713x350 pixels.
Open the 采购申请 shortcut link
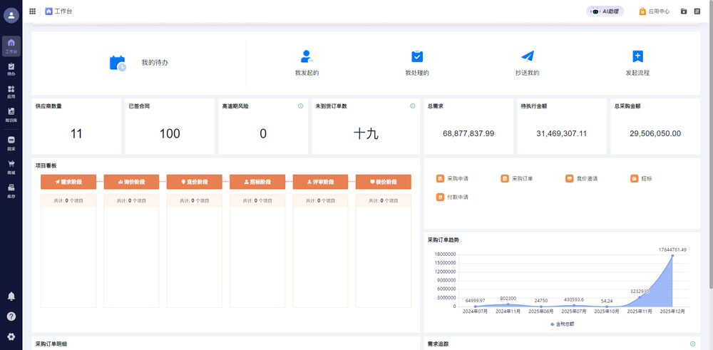tap(453, 178)
